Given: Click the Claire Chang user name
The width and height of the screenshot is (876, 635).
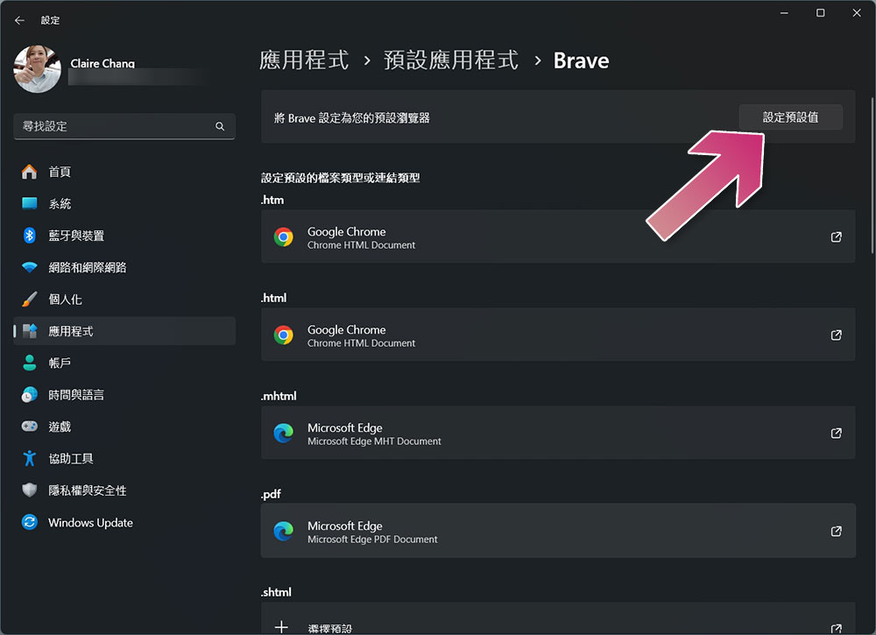Looking at the screenshot, I should (x=102, y=63).
